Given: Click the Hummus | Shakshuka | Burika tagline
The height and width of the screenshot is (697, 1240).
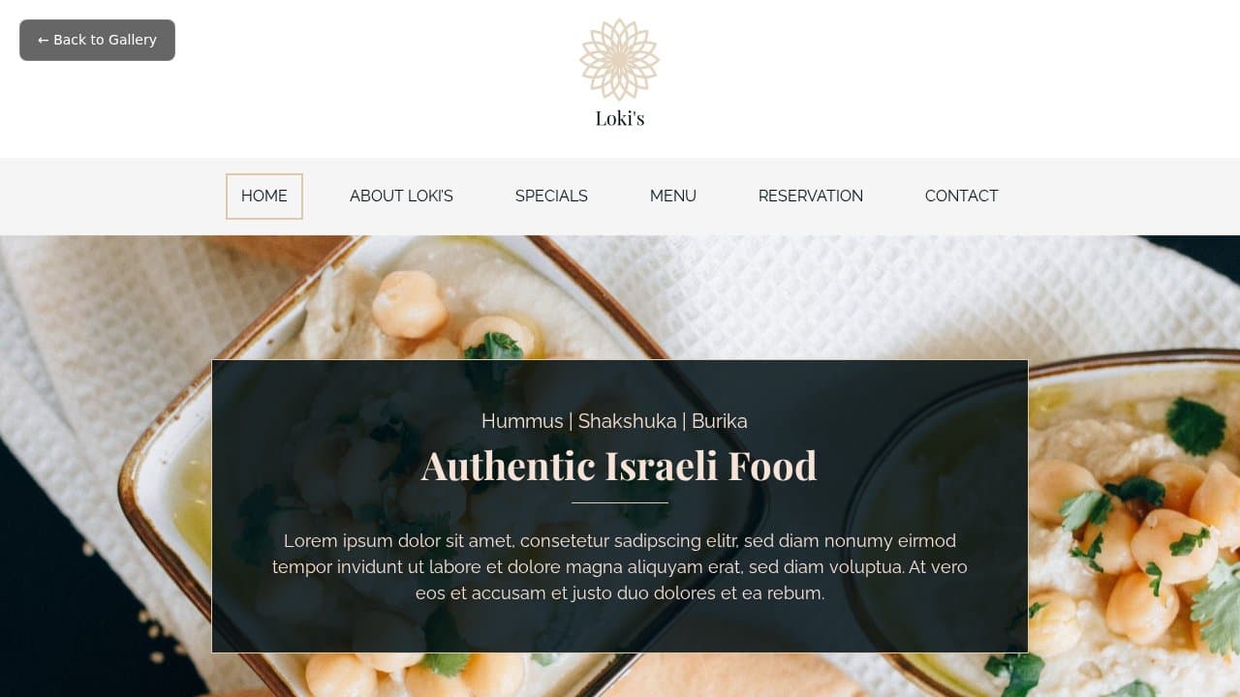Looking at the screenshot, I should (614, 421).
